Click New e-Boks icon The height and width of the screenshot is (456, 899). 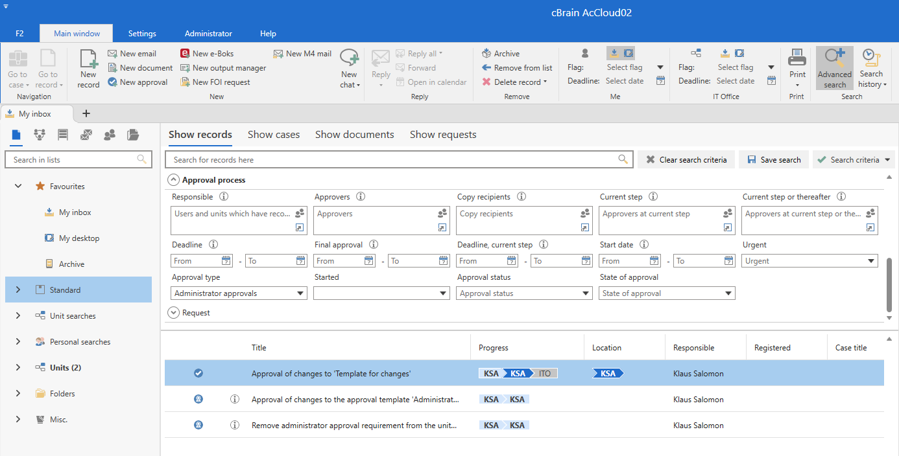(x=186, y=54)
